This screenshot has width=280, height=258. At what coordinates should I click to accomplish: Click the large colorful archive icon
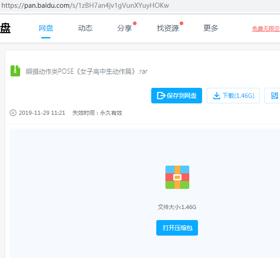[x=177, y=177]
